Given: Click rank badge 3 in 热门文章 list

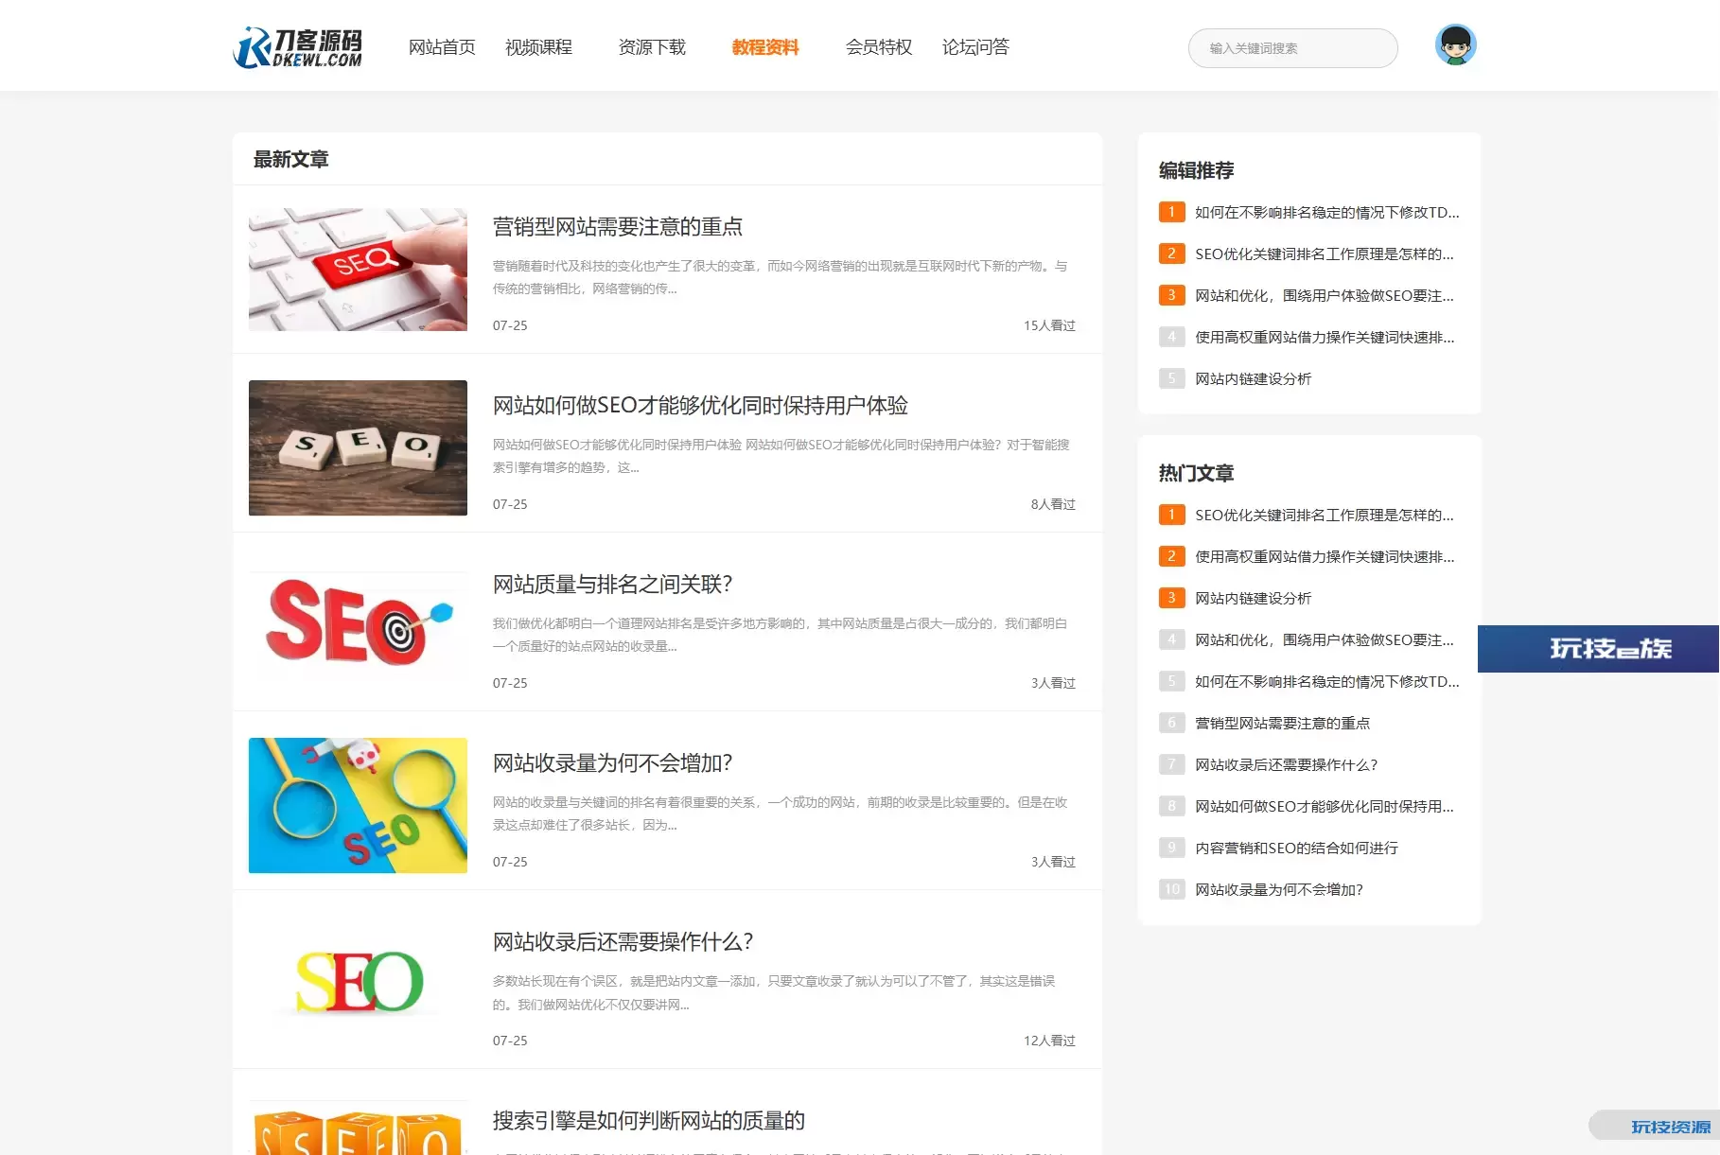Looking at the screenshot, I should pyautogui.click(x=1171, y=598).
